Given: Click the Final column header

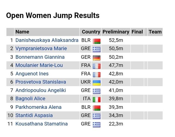Looking at the screenshot, I should point(137,32).
